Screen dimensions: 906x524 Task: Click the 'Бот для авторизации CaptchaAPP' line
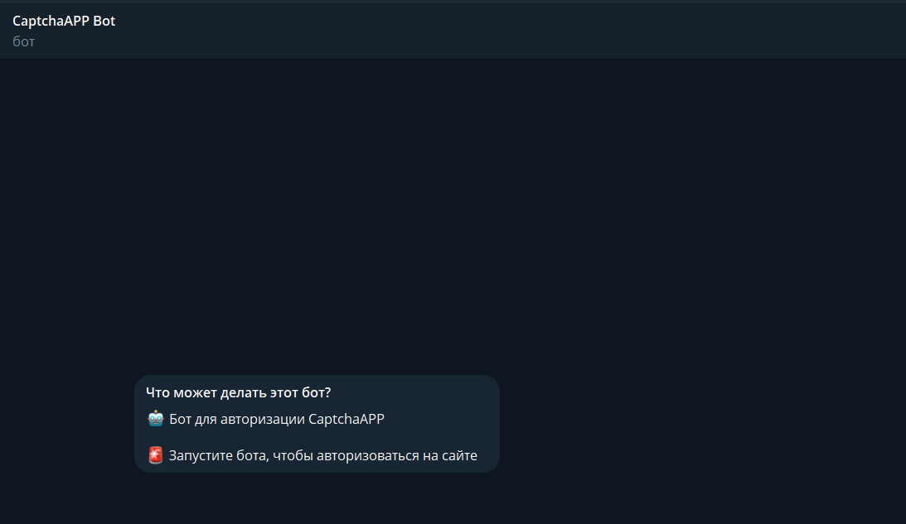pyautogui.click(x=277, y=419)
